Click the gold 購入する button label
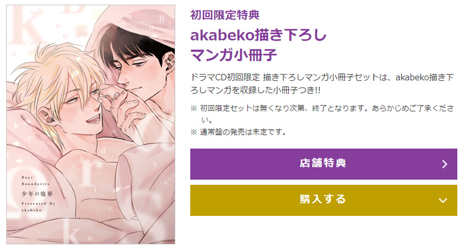 [x=323, y=199]
